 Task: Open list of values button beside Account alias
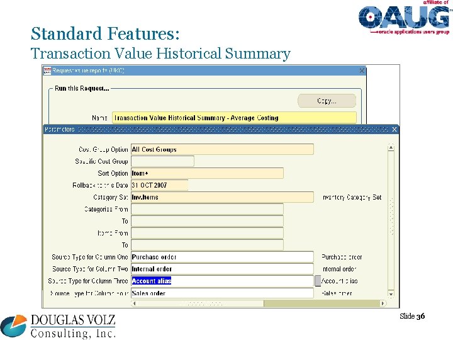[x=318, y=281]
